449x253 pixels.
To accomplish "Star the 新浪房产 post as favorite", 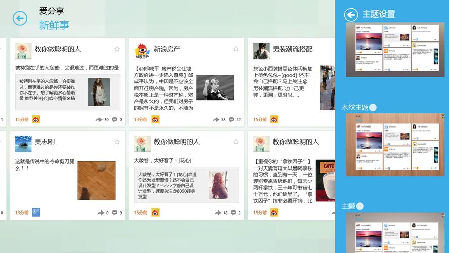I will click(236, 49).
